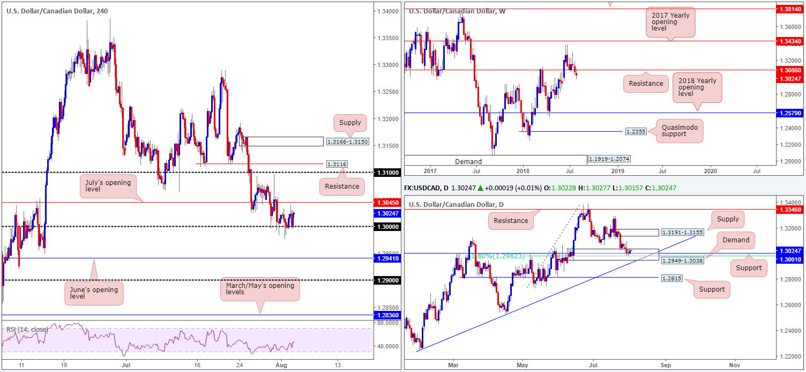
Task: Click the 'Resistance' callout on the 240 chart
Action: pyautogui.click(x=342, y=187)
